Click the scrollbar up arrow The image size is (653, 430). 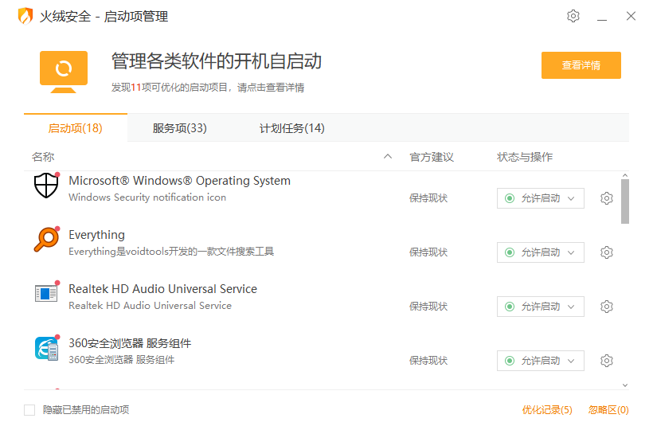pos(625,175)
